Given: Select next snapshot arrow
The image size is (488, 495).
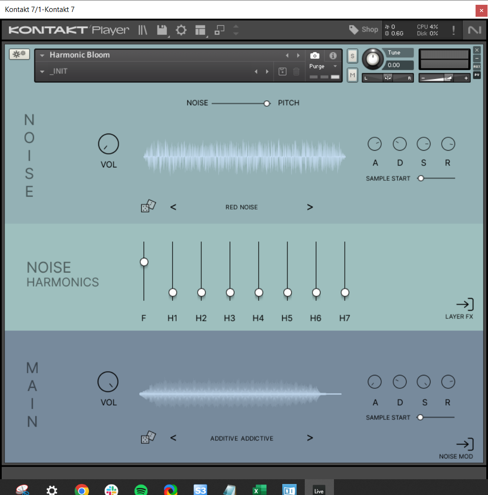Looking at the screenshot, I should 267,72.
